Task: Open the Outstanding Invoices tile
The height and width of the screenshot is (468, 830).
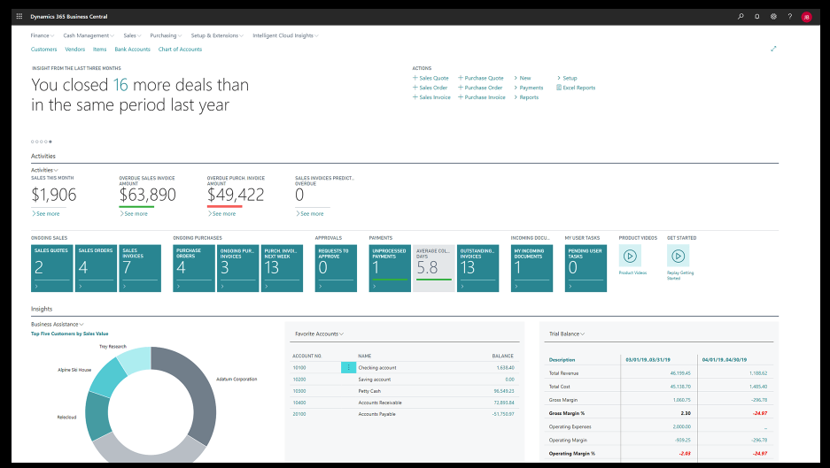Action: point(477,268)
